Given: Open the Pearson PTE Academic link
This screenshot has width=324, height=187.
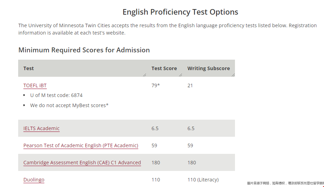Looking at the screenshot, I should 81,145.
